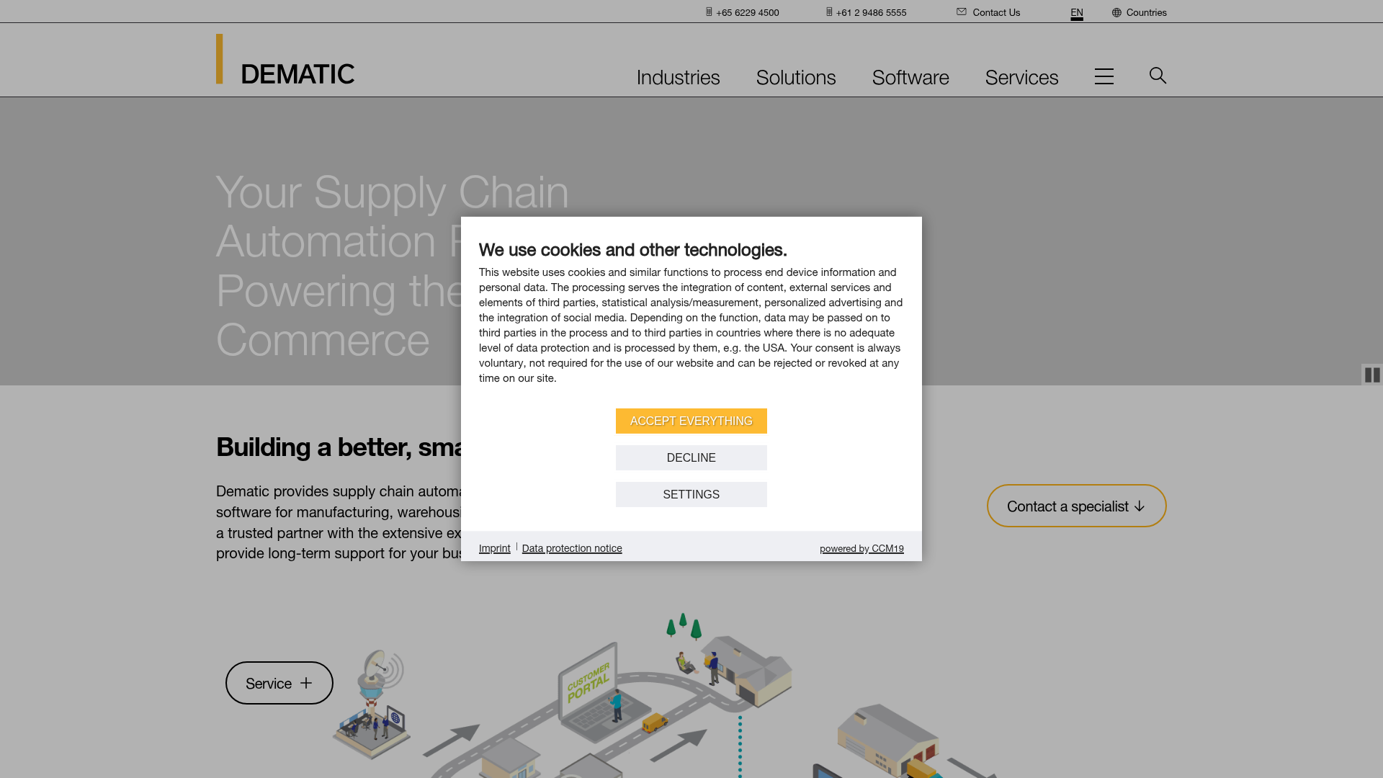Click the phone icon before +65 6229 4500
1383x778 pixels.
click(x=707, y=12)
